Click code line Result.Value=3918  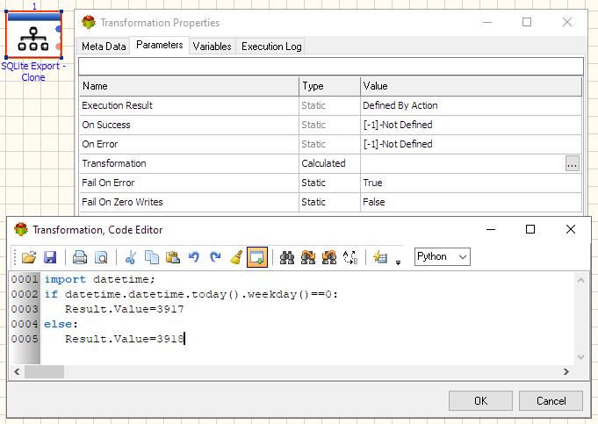tap(125, 339)
